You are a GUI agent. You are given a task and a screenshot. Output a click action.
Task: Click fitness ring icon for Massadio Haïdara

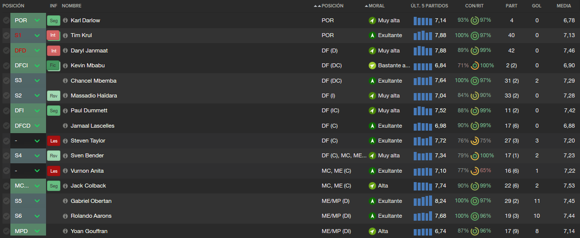475,95
